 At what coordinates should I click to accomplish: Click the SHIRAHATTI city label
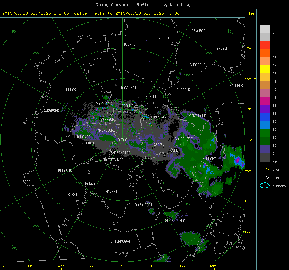120,153
